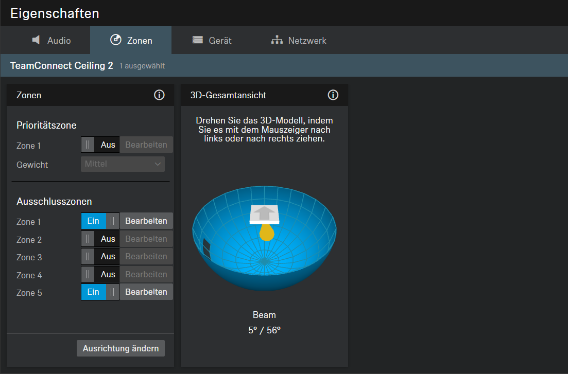This screenshot has height=374, width=568.
Task: Click the yellow beam marker in 3D model
Action: pyautogui.click(x=266, y=233)
